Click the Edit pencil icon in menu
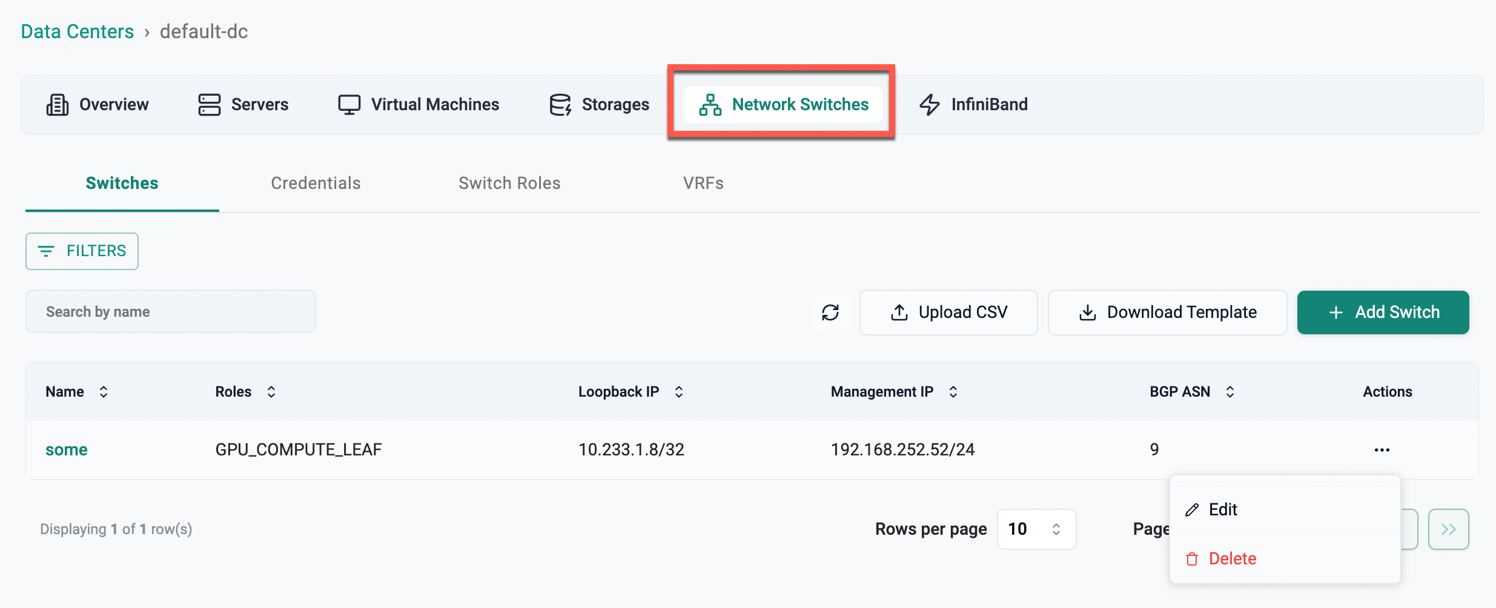This screenshot has width=1496, height=608. pos(1192,509)
